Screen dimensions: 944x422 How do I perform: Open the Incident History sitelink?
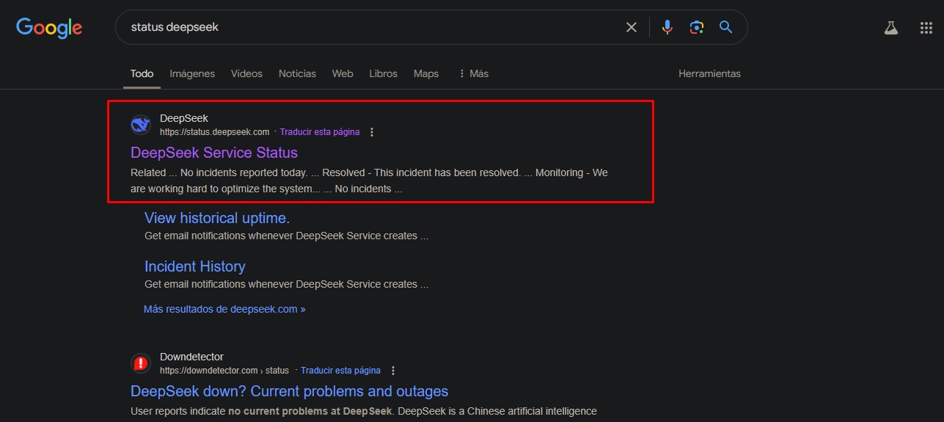click(195, 266)
